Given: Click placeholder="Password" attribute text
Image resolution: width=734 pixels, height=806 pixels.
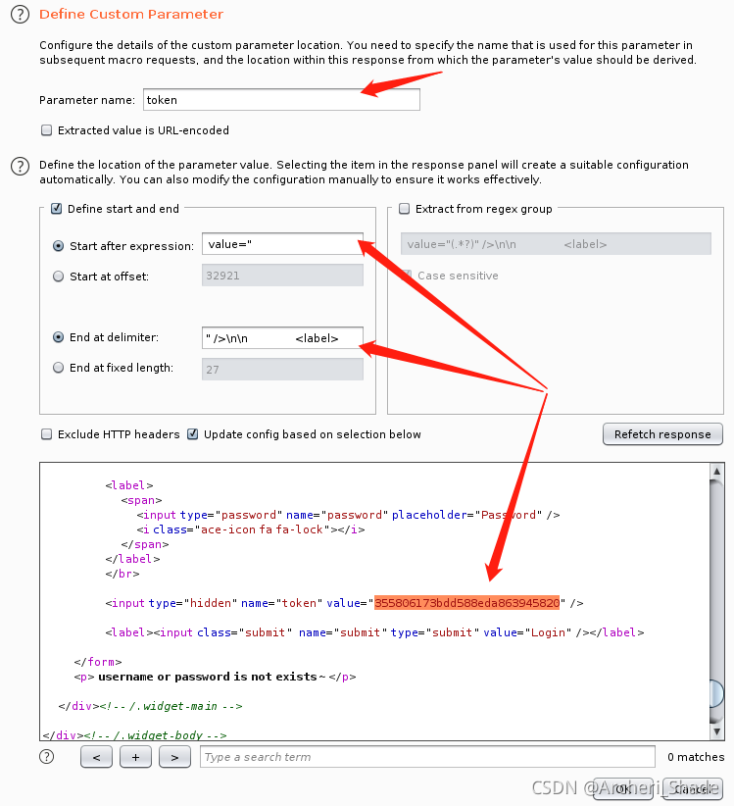Looking at the screenshot, I should coord(466,515).
